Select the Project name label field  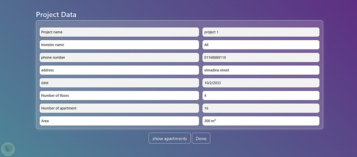coord(119,32)
